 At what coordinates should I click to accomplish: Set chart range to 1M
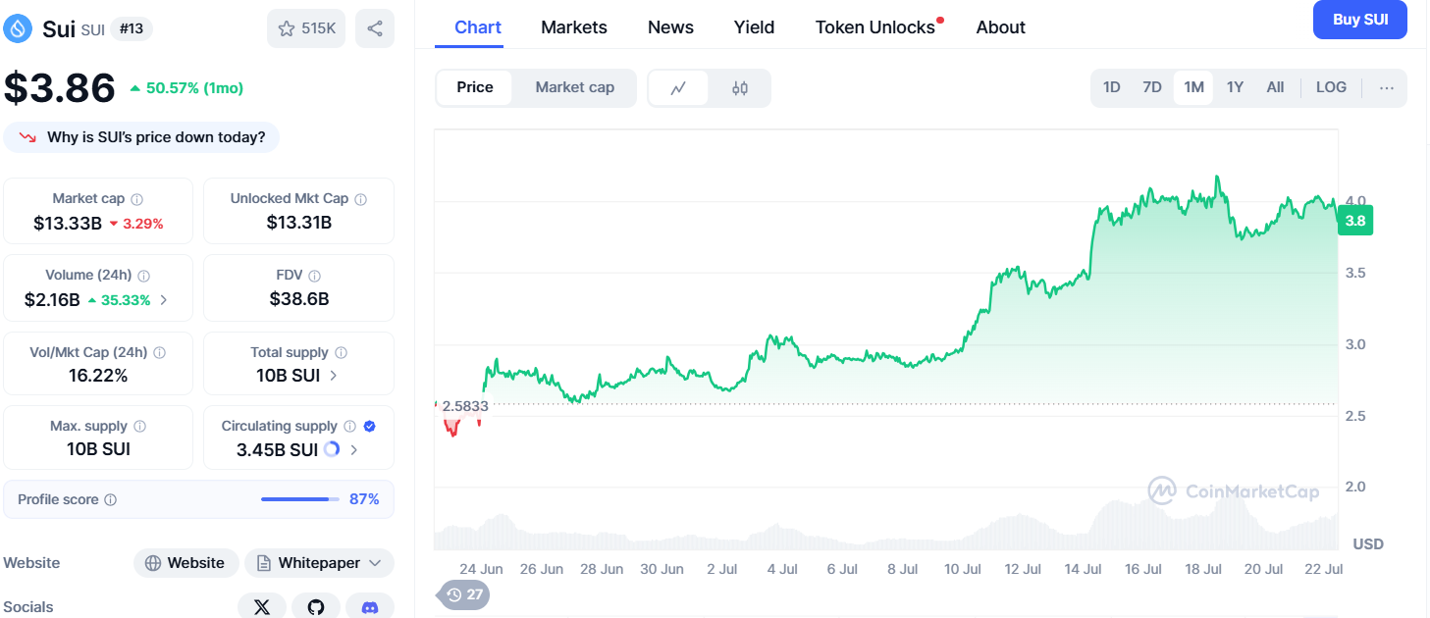click(x=1193, y=87)
